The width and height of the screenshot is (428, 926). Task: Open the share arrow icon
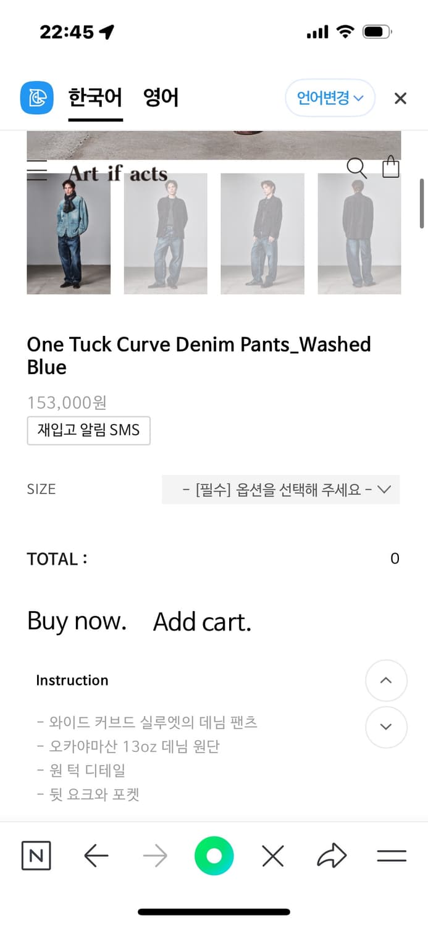(332, 856)
